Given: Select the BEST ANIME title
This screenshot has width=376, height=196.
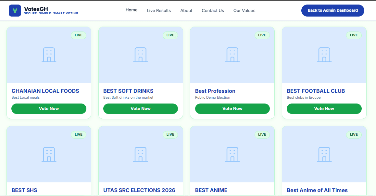Looking at the screenshot, I should tap(211, 190).
